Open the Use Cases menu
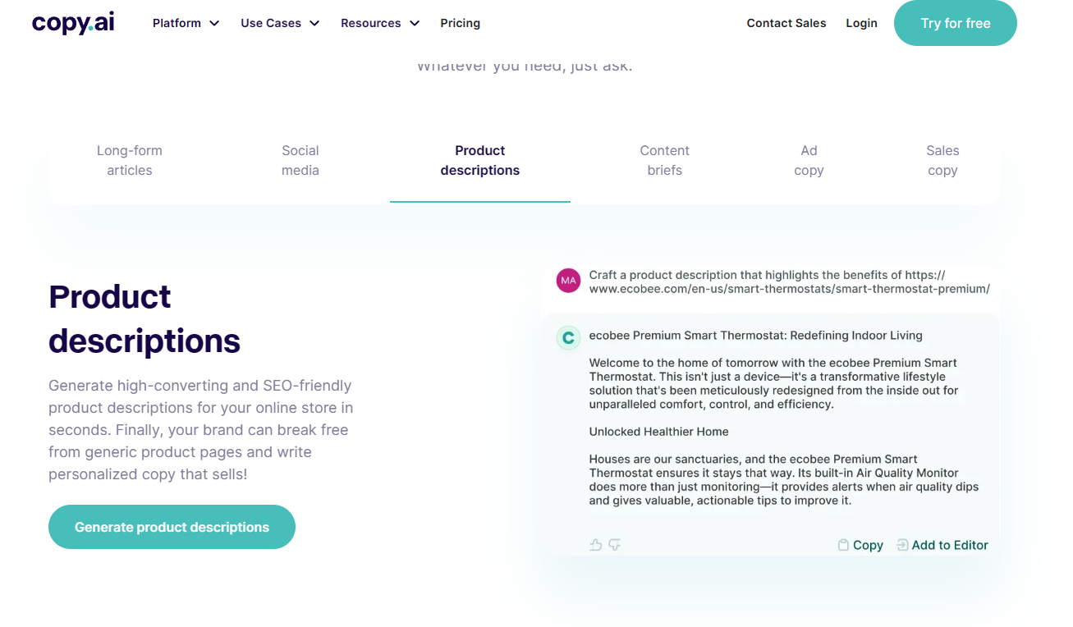Viewport: 1073px width, 627px height. click(x=280, y=23)
